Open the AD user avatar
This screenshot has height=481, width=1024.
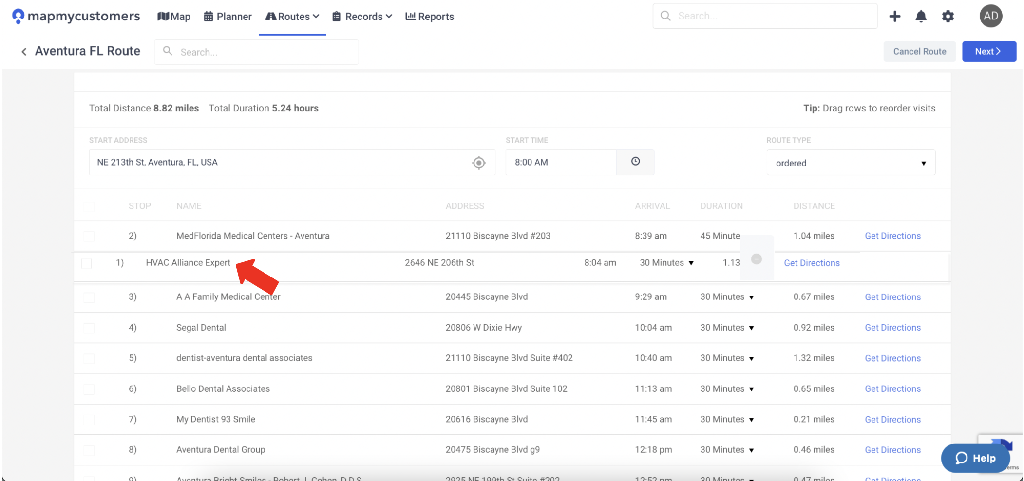pyautogui.click(x=990, y=16)
